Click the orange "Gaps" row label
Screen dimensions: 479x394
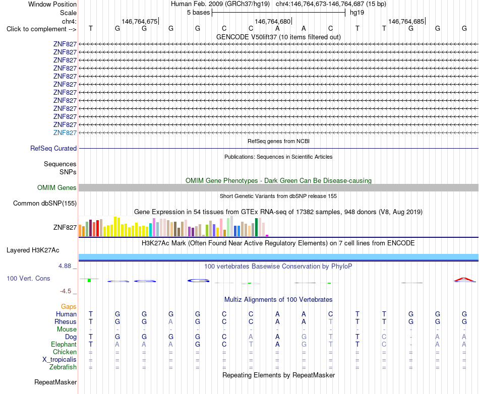click(x=69, y=307)
